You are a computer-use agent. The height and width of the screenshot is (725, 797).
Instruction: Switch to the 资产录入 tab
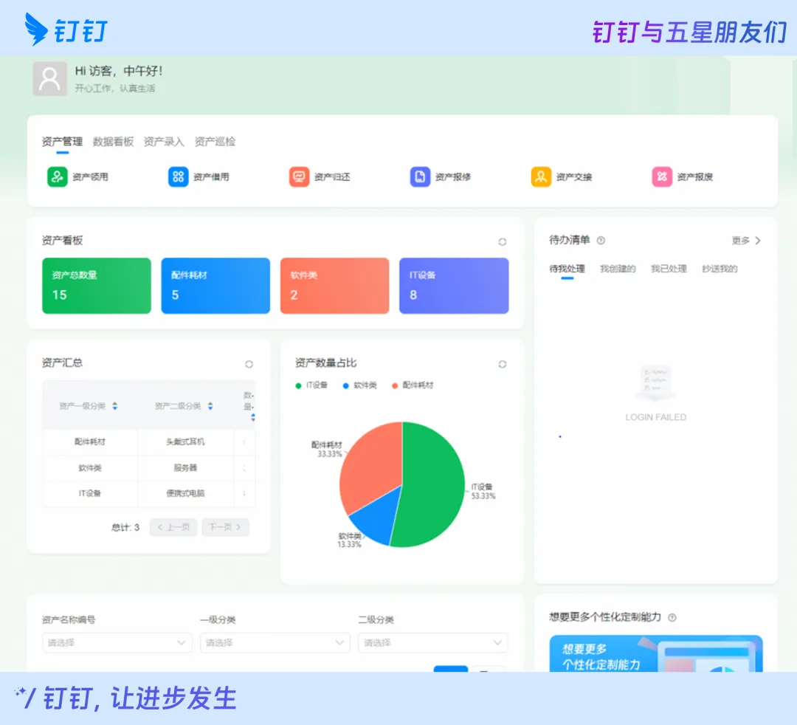(x=164, y=141)
